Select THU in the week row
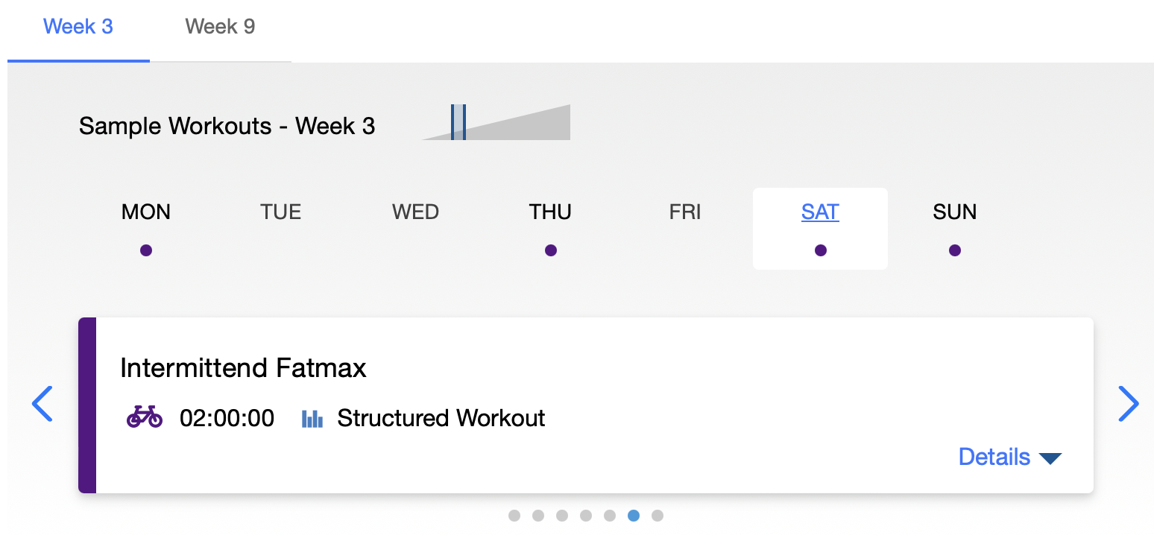Screen dimensions: 1154x535 pyautogui.click(x=550, y=212)
